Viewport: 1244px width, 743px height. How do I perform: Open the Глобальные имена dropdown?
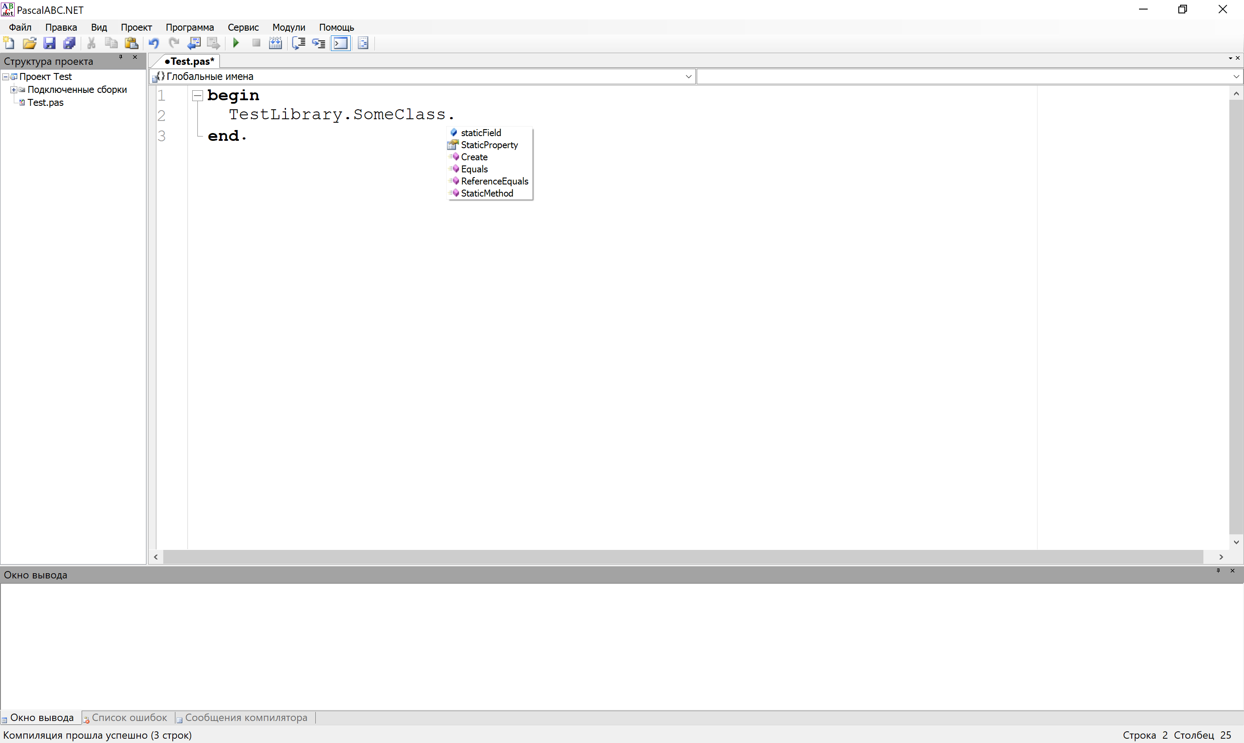click(689, 76)
